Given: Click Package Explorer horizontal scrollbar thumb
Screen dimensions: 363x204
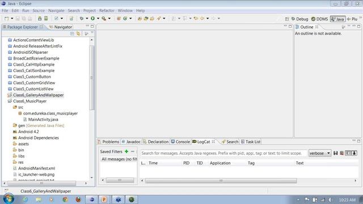Looking at the screenshot, I should coord(41,183).
